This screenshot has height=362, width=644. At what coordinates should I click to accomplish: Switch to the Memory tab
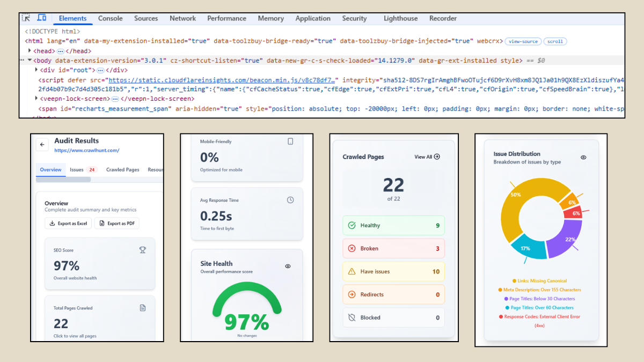coord(270,18)
